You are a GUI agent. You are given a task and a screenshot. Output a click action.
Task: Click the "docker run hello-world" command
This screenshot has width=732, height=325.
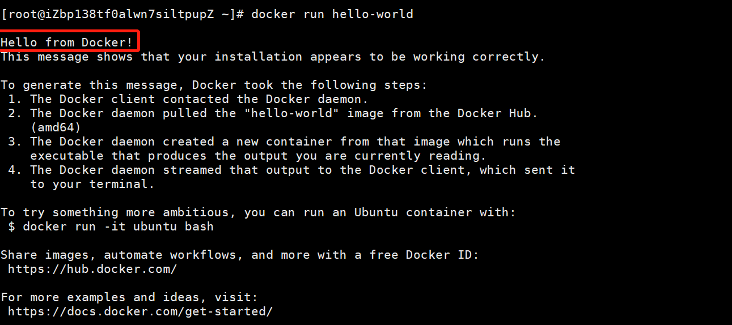(332, 14)
